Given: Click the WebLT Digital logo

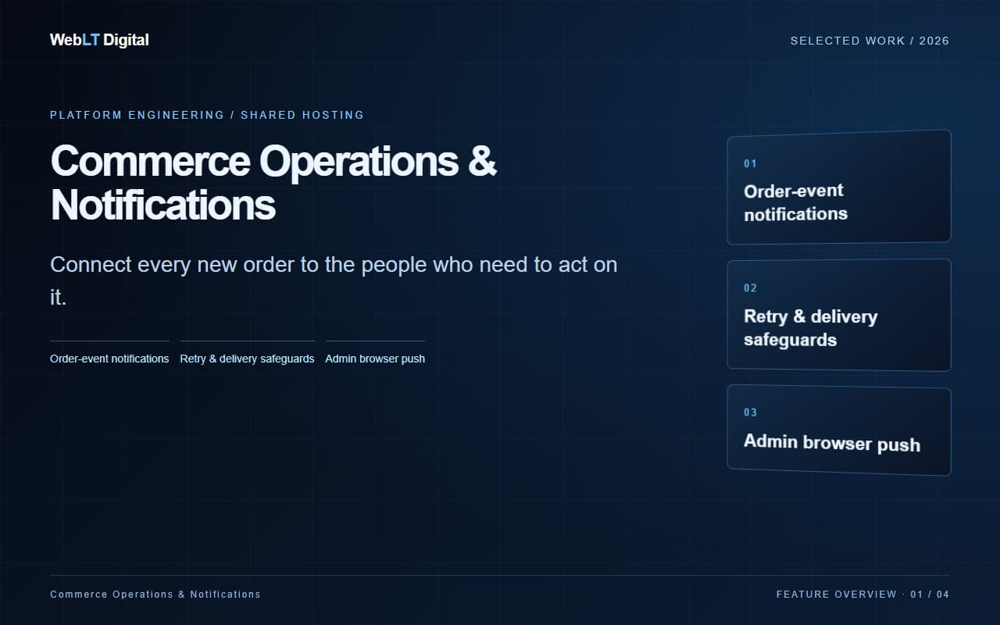Looking at the screenshot, I should [x=99, y=40].
